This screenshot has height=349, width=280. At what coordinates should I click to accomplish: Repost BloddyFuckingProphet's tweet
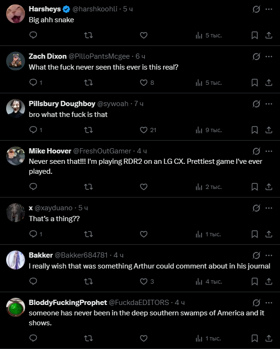click(x=88, y=338)
